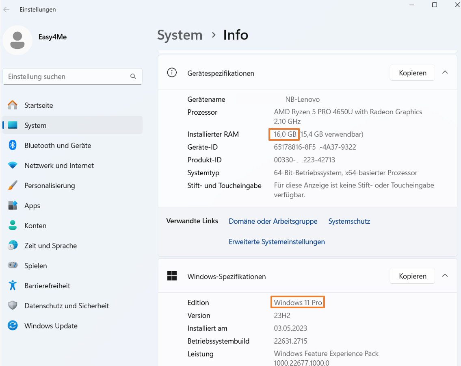Image resolution: width=461 pixels, height=366 pixels.
Task: Copy the Windows-Spezifikationen with Kopieren
Action: coord(412,276)
